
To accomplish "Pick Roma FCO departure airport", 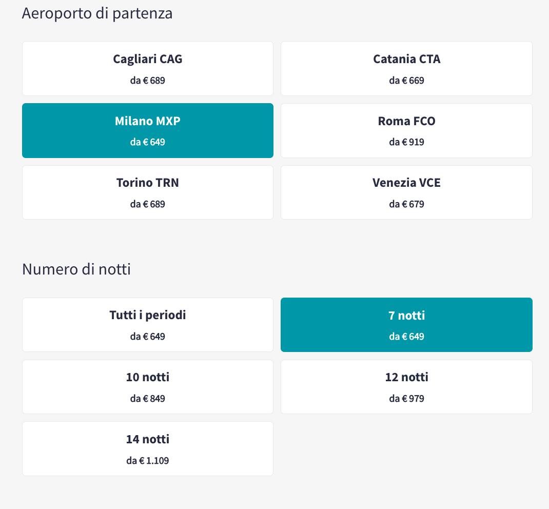I will tap(406, 130).
